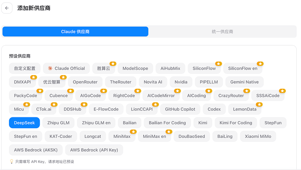
Task: Click the 预设供应商 heading
Action: pyautogui.click(x=20, y=56)
